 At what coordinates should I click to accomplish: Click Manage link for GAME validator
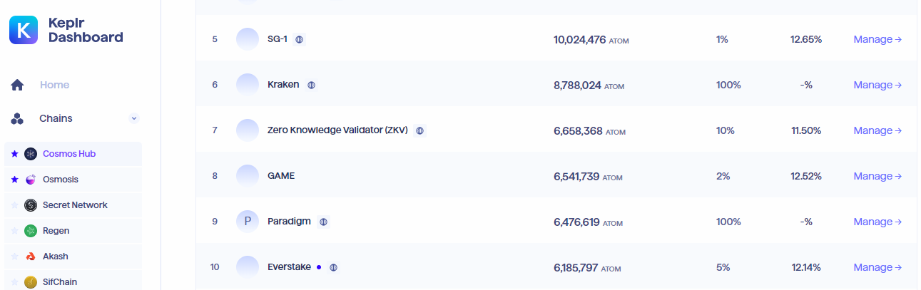(x=877, y=176)
